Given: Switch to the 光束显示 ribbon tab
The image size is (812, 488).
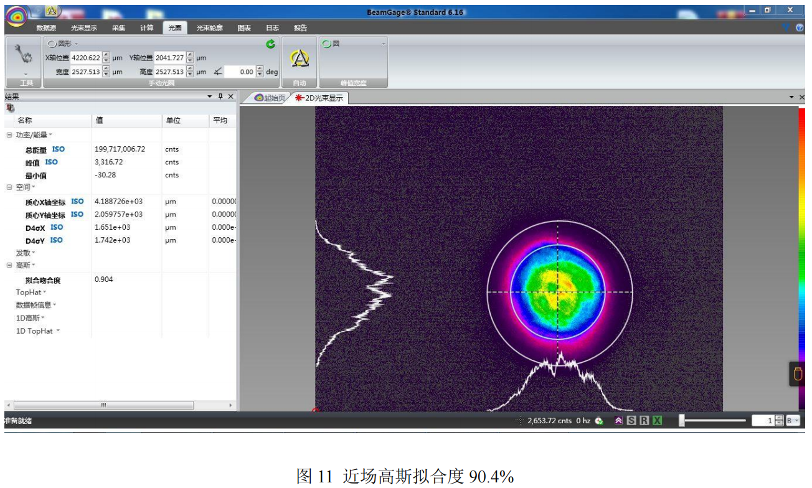Looking at the screenshot, I should pyautogui.click(x=84, y=28).
